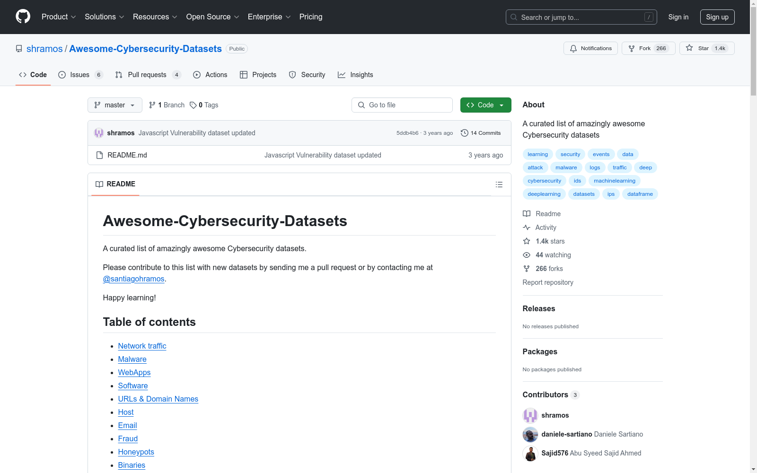
Task: Open the master branch selector
Action: click(115, 105)
